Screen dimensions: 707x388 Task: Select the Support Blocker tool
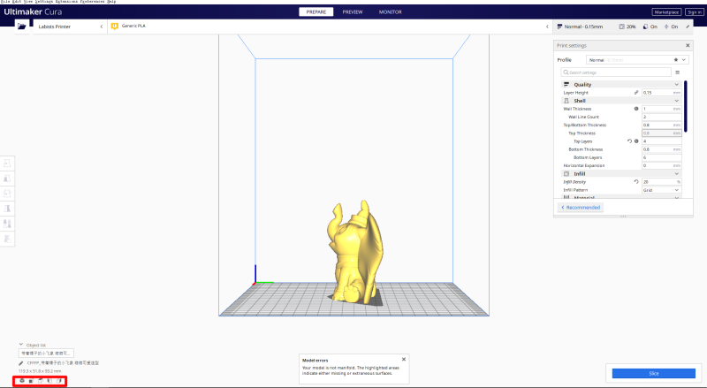(x=7, y=239)
